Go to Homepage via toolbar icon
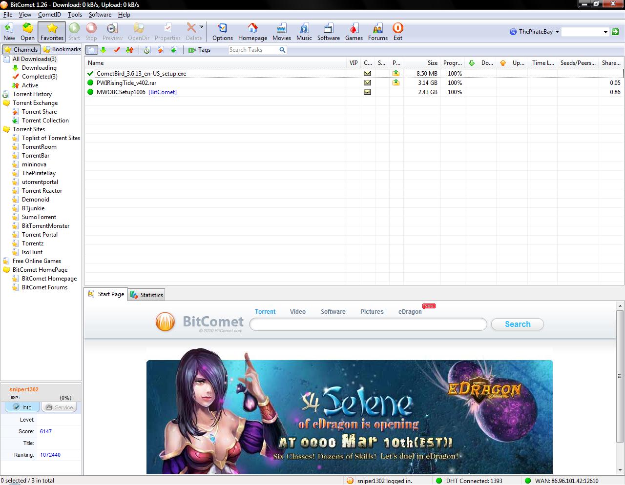625x485 pixels. click(252, 32)
